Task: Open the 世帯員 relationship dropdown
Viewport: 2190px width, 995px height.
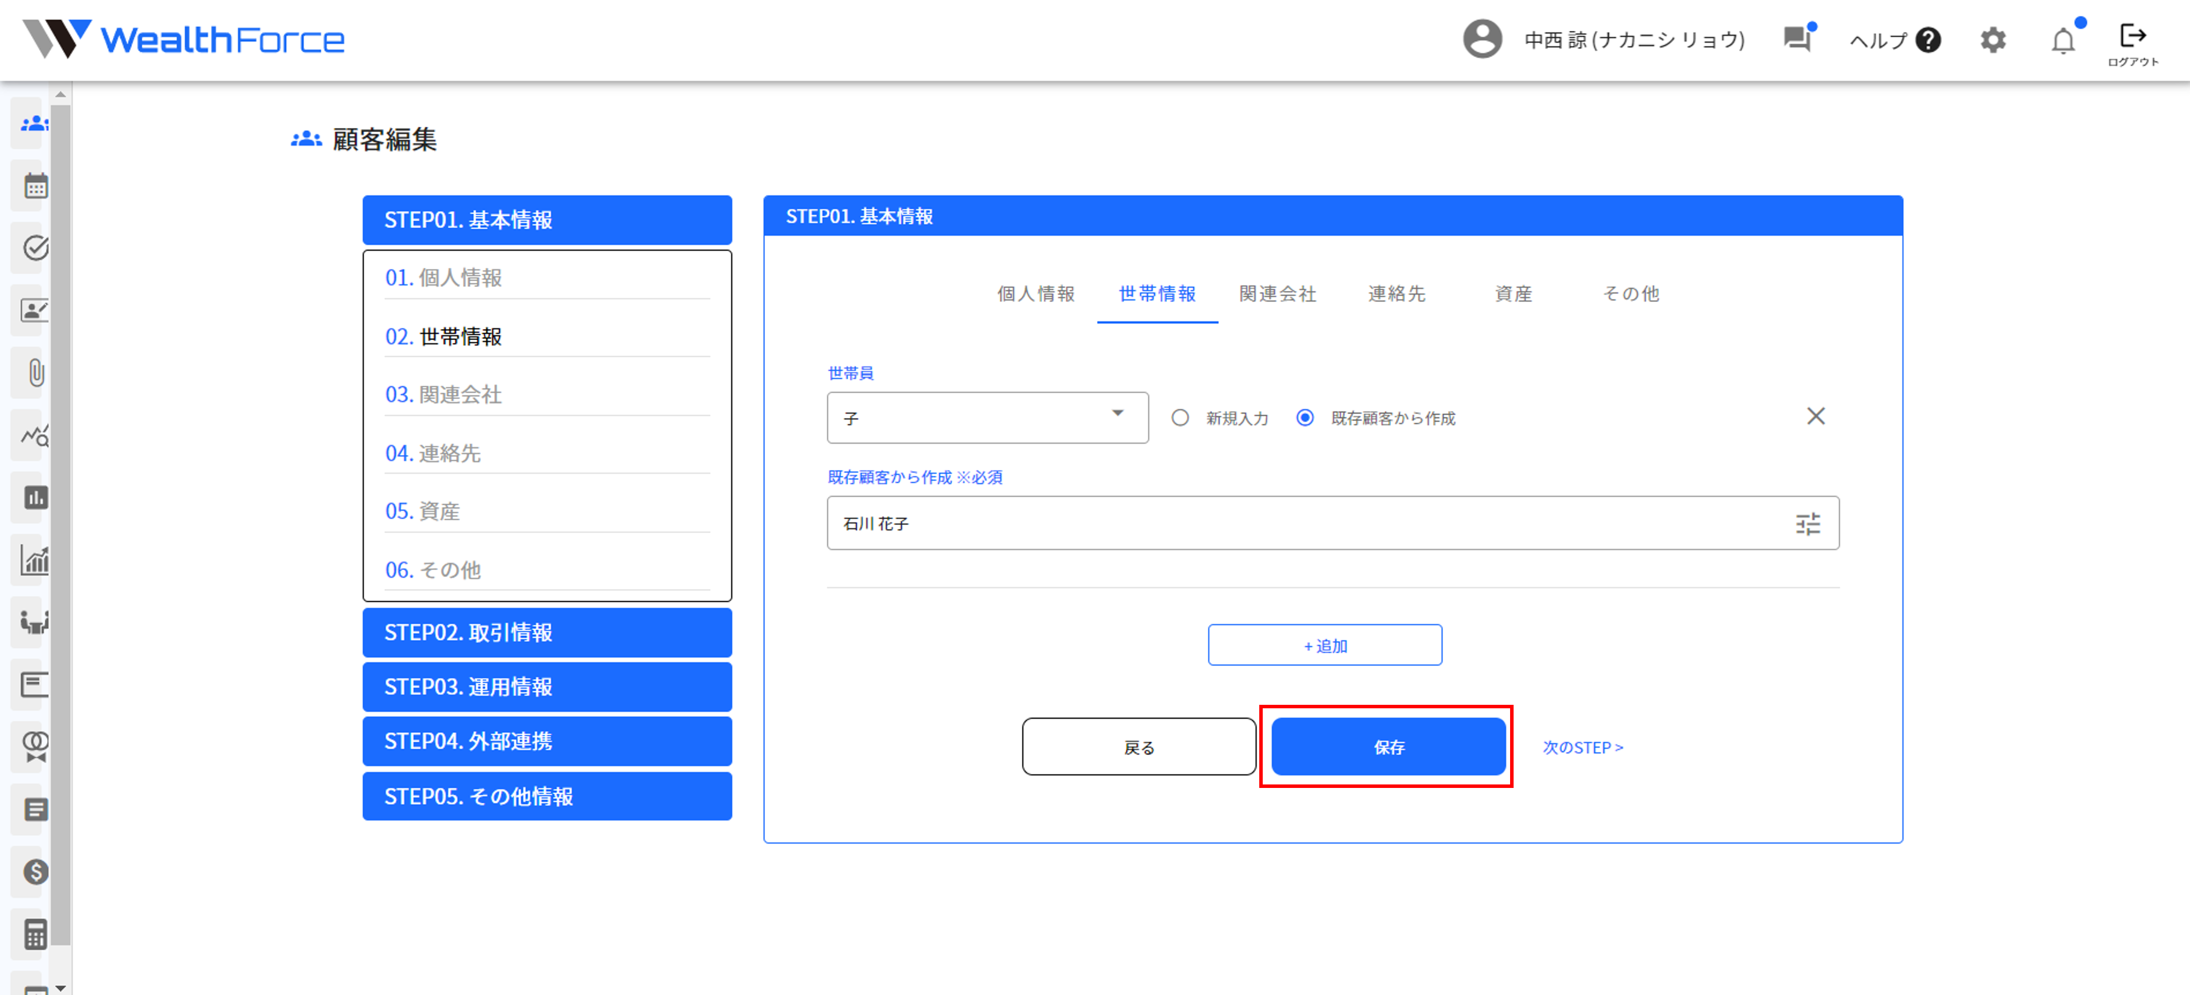Action: (987, 418)
